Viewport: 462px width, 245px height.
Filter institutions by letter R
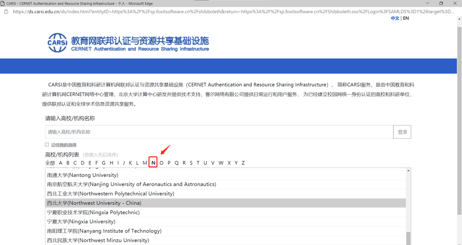tap(184, 163)
